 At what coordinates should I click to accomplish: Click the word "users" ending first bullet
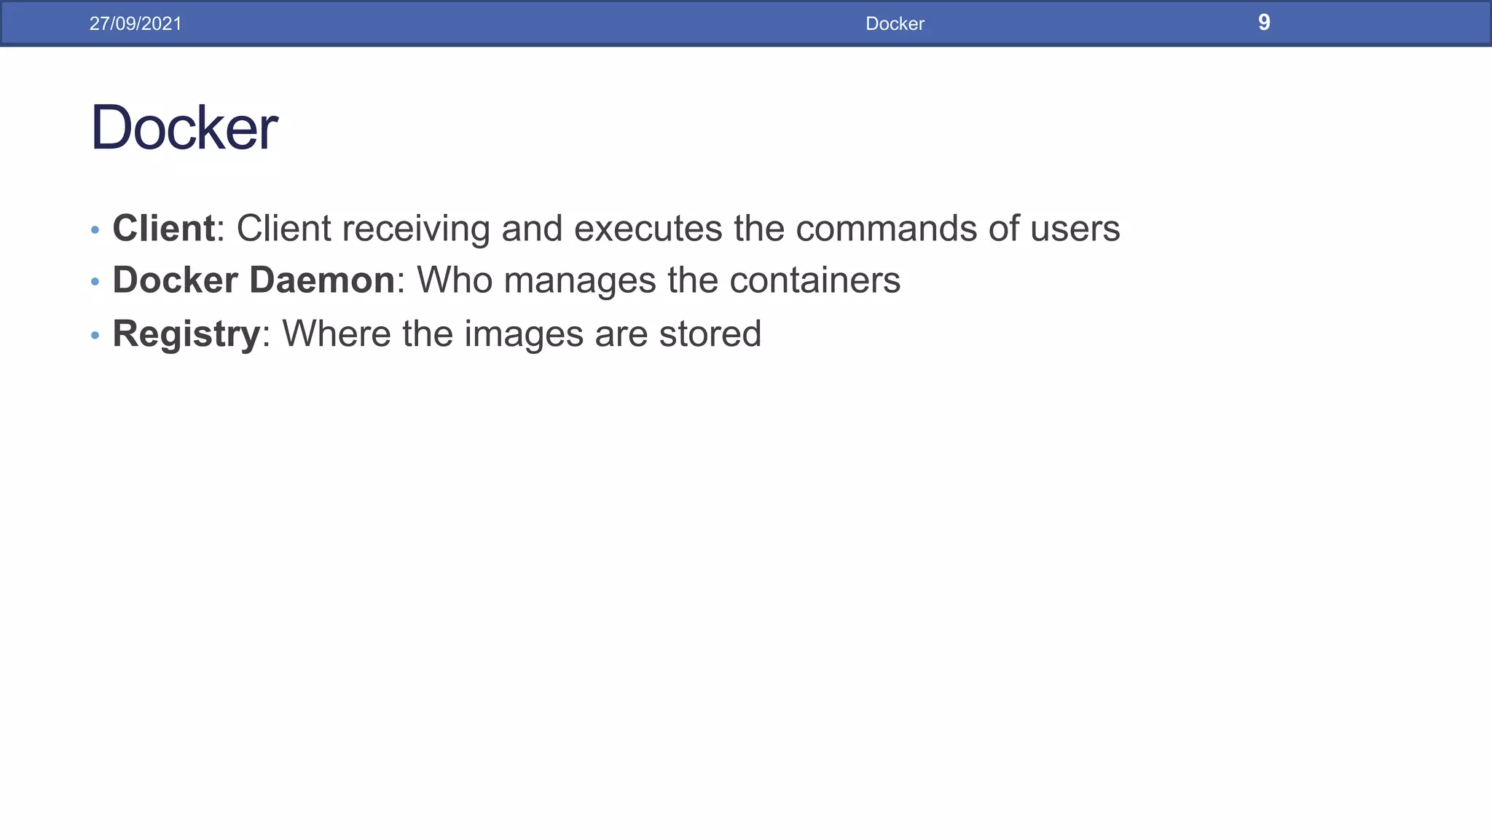(1075, 229)
